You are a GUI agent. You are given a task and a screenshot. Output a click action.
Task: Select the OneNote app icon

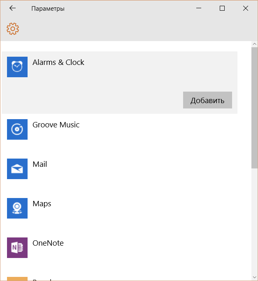[17, 248]
